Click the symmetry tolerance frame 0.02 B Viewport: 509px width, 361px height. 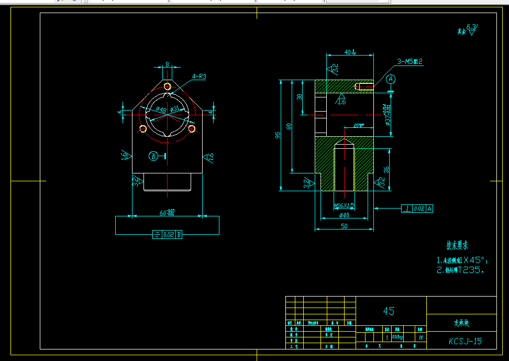coord(167,234)
